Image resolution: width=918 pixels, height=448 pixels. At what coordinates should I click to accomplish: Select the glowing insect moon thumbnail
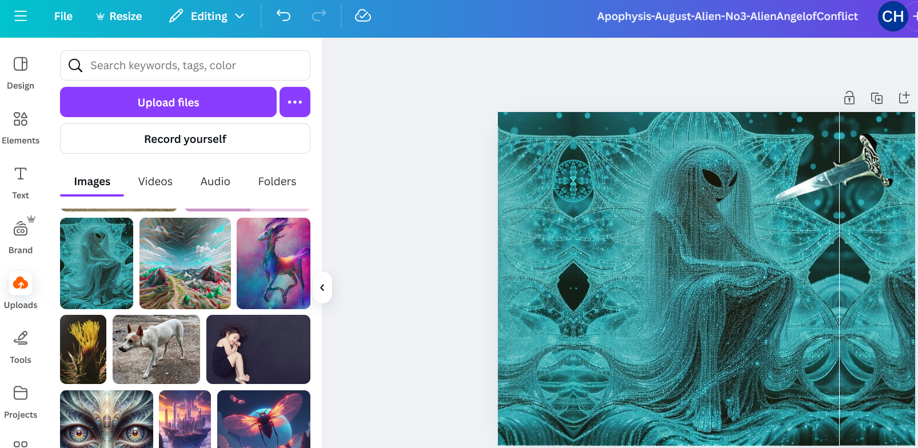pos(264,419)
